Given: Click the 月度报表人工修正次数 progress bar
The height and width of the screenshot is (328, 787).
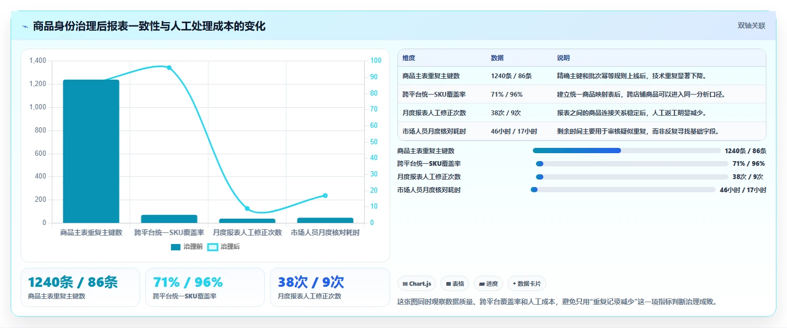Looking at the screenshot, I should click(632, 177).
